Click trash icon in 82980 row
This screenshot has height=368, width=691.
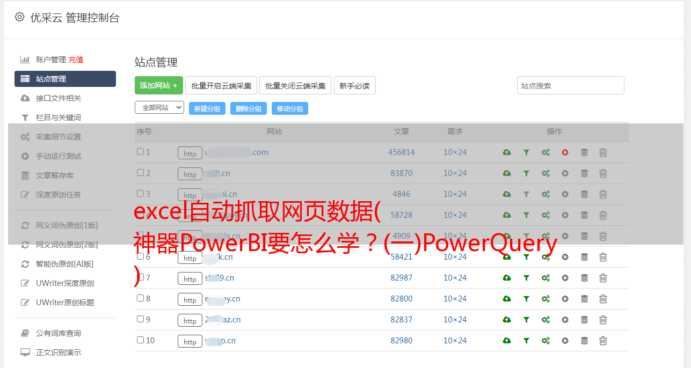tap(603, 341)
